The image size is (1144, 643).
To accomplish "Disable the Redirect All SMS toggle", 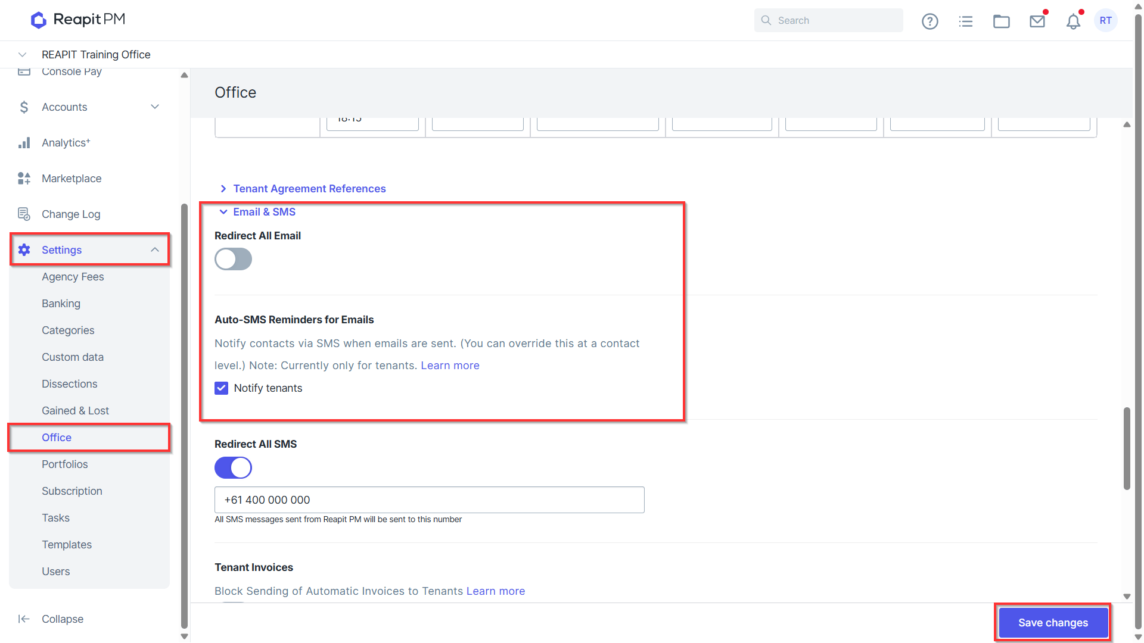I will 233,467.
